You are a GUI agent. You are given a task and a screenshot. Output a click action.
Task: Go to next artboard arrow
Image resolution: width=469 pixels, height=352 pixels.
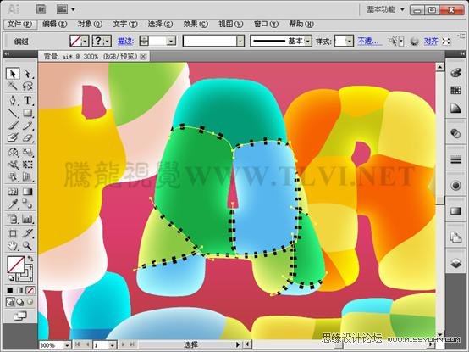(124, 345)
